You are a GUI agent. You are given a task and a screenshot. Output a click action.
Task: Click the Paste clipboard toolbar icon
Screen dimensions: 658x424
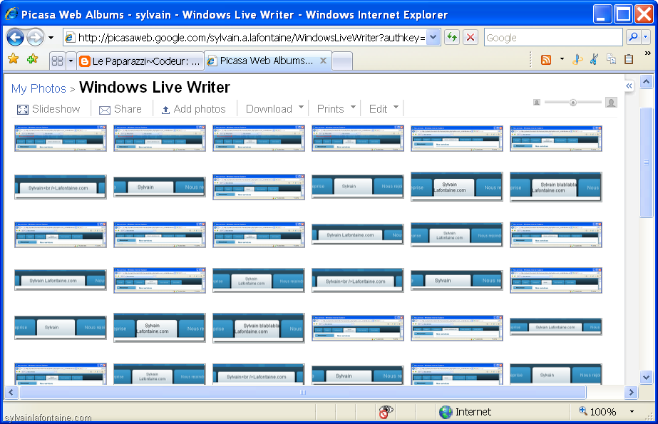(629, 60)
